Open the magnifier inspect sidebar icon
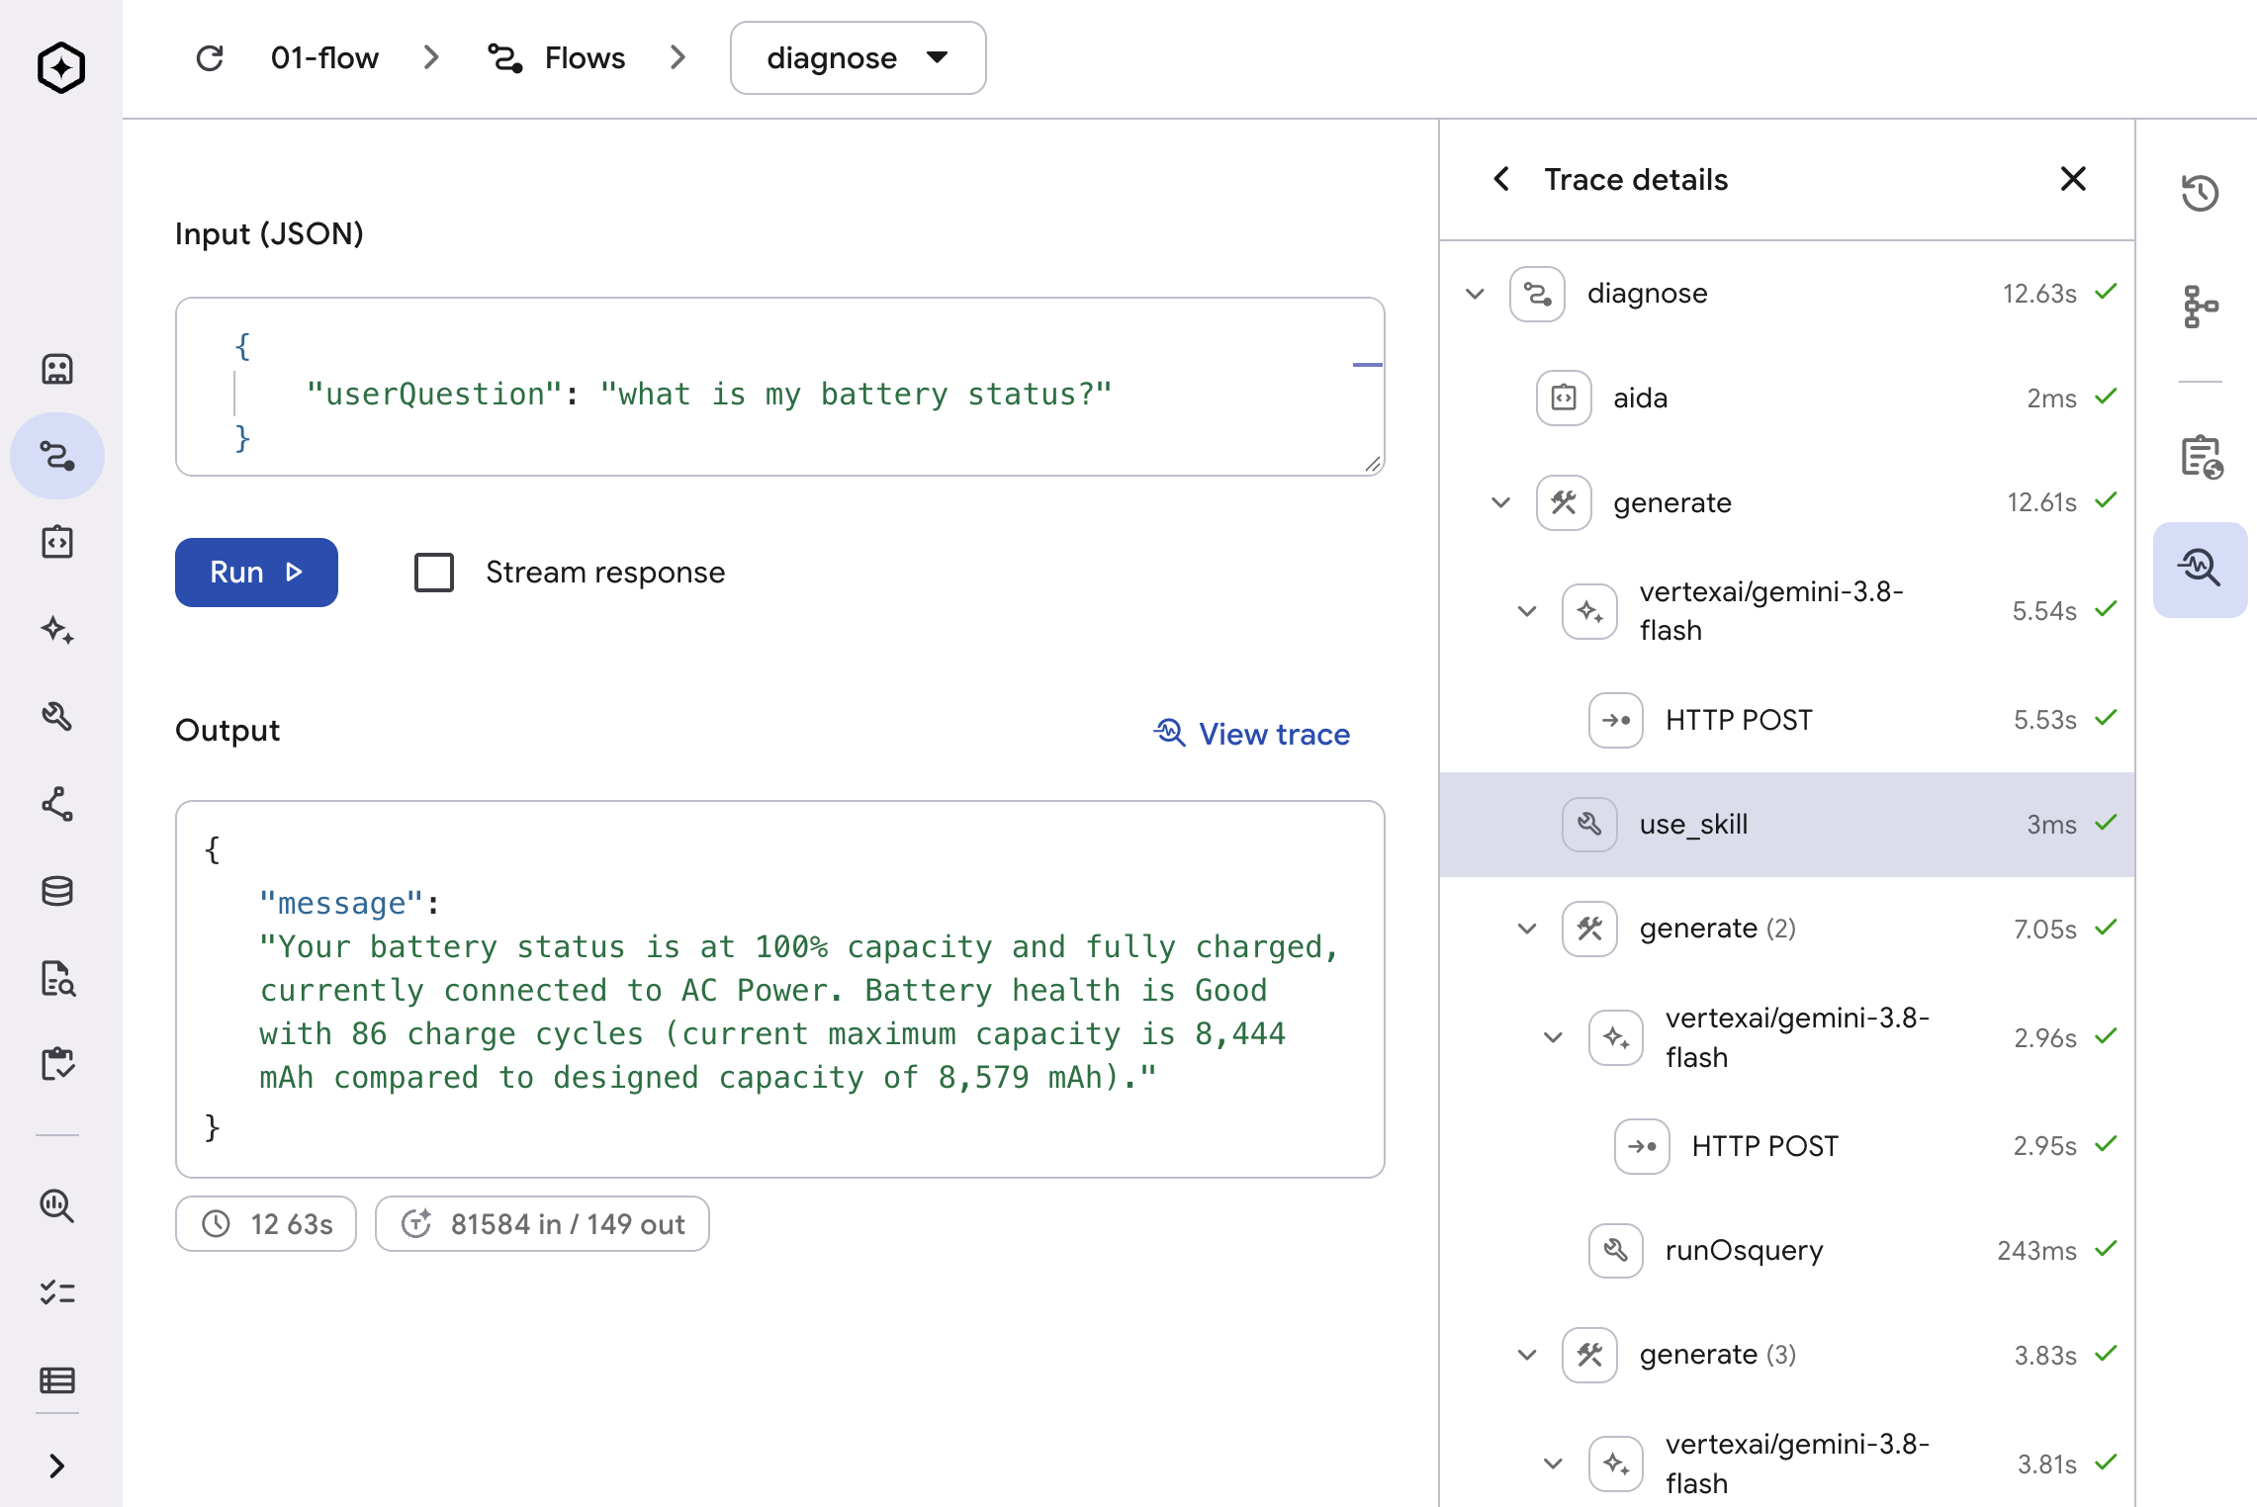Viewport: 2257px width, 1507px height. pos(57,1206)
